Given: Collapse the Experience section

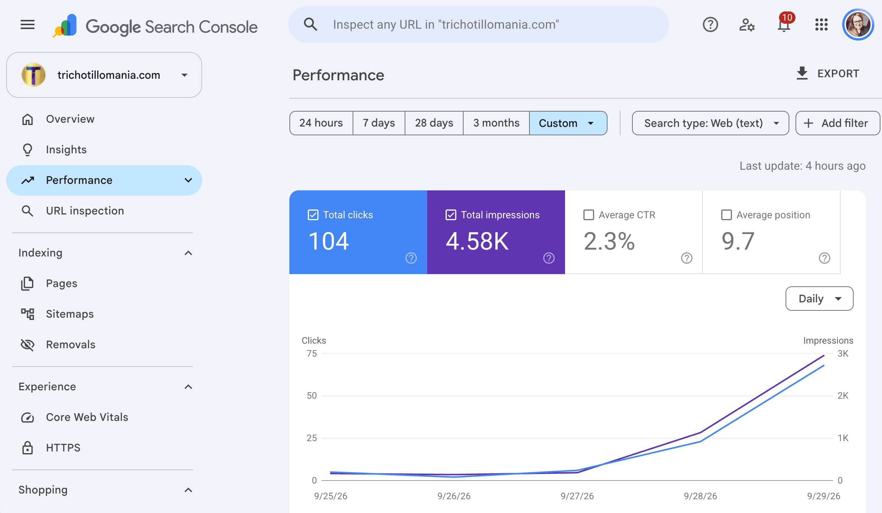Looking at the screenshot, I should point(188,387).
